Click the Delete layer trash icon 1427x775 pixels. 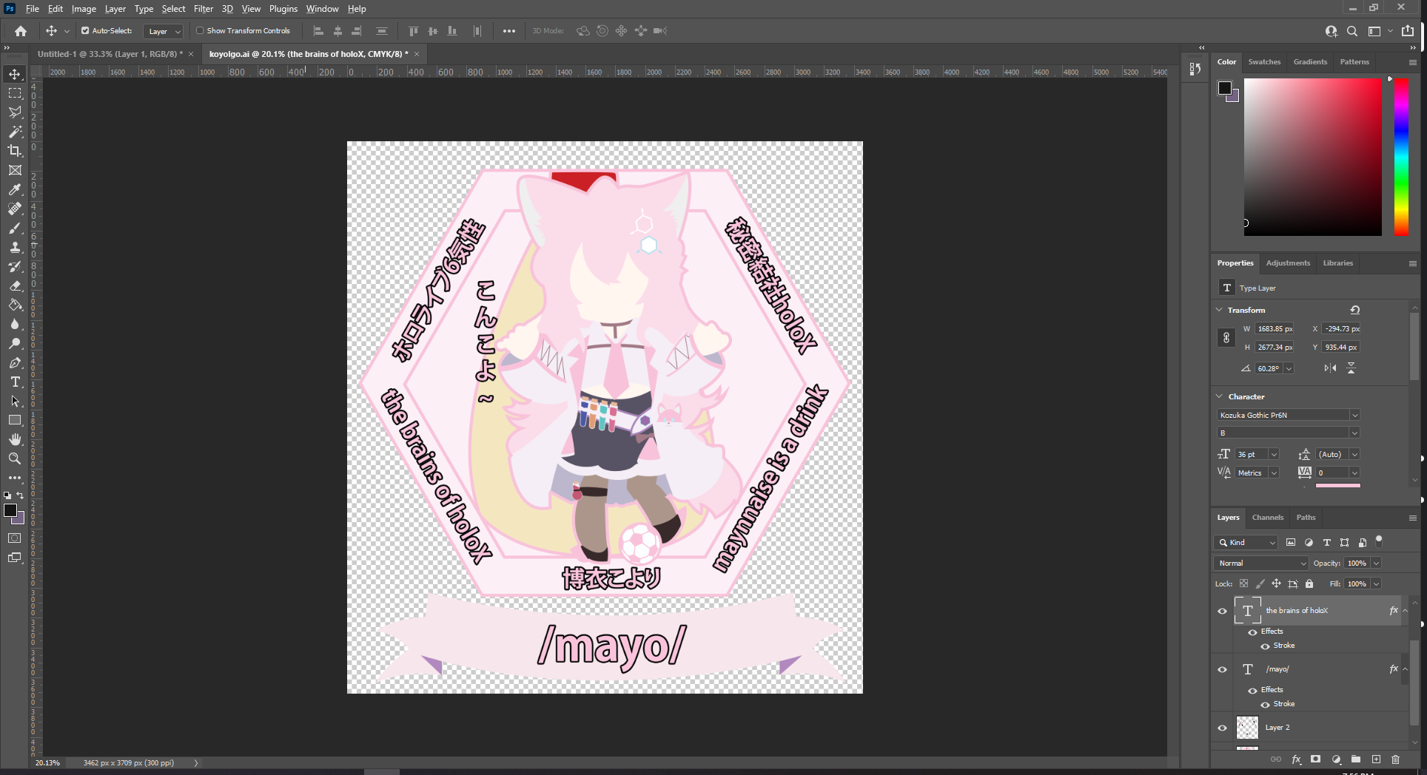pyautogui.click(x=1395, y=759)
